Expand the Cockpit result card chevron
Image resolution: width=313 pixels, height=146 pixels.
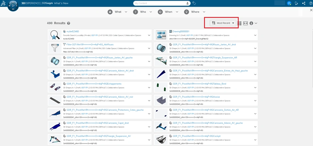pyautogui.click(x=255, y=140)
